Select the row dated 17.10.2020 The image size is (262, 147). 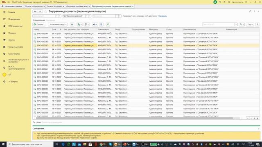pyautogui.click(x=146, y=93)
